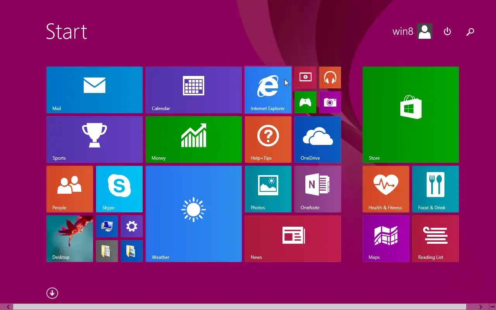Screen dimensions: 496x310
Task: Click the scrollbar left arrow
Action: [8, 307]
